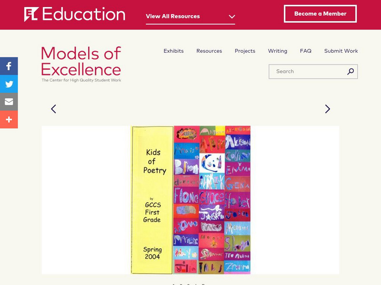Click the EL Education logo
The image size is (381, 285).
point(75,14)
